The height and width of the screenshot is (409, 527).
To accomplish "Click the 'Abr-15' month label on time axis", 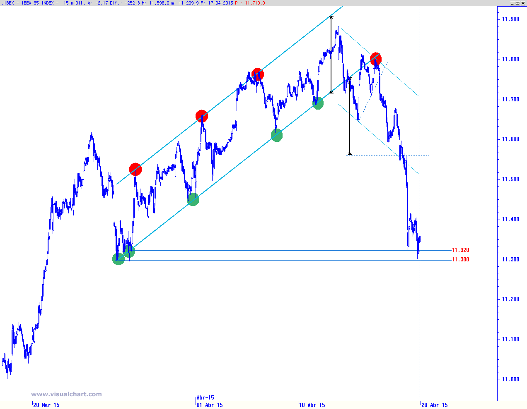I will point(205,397).
